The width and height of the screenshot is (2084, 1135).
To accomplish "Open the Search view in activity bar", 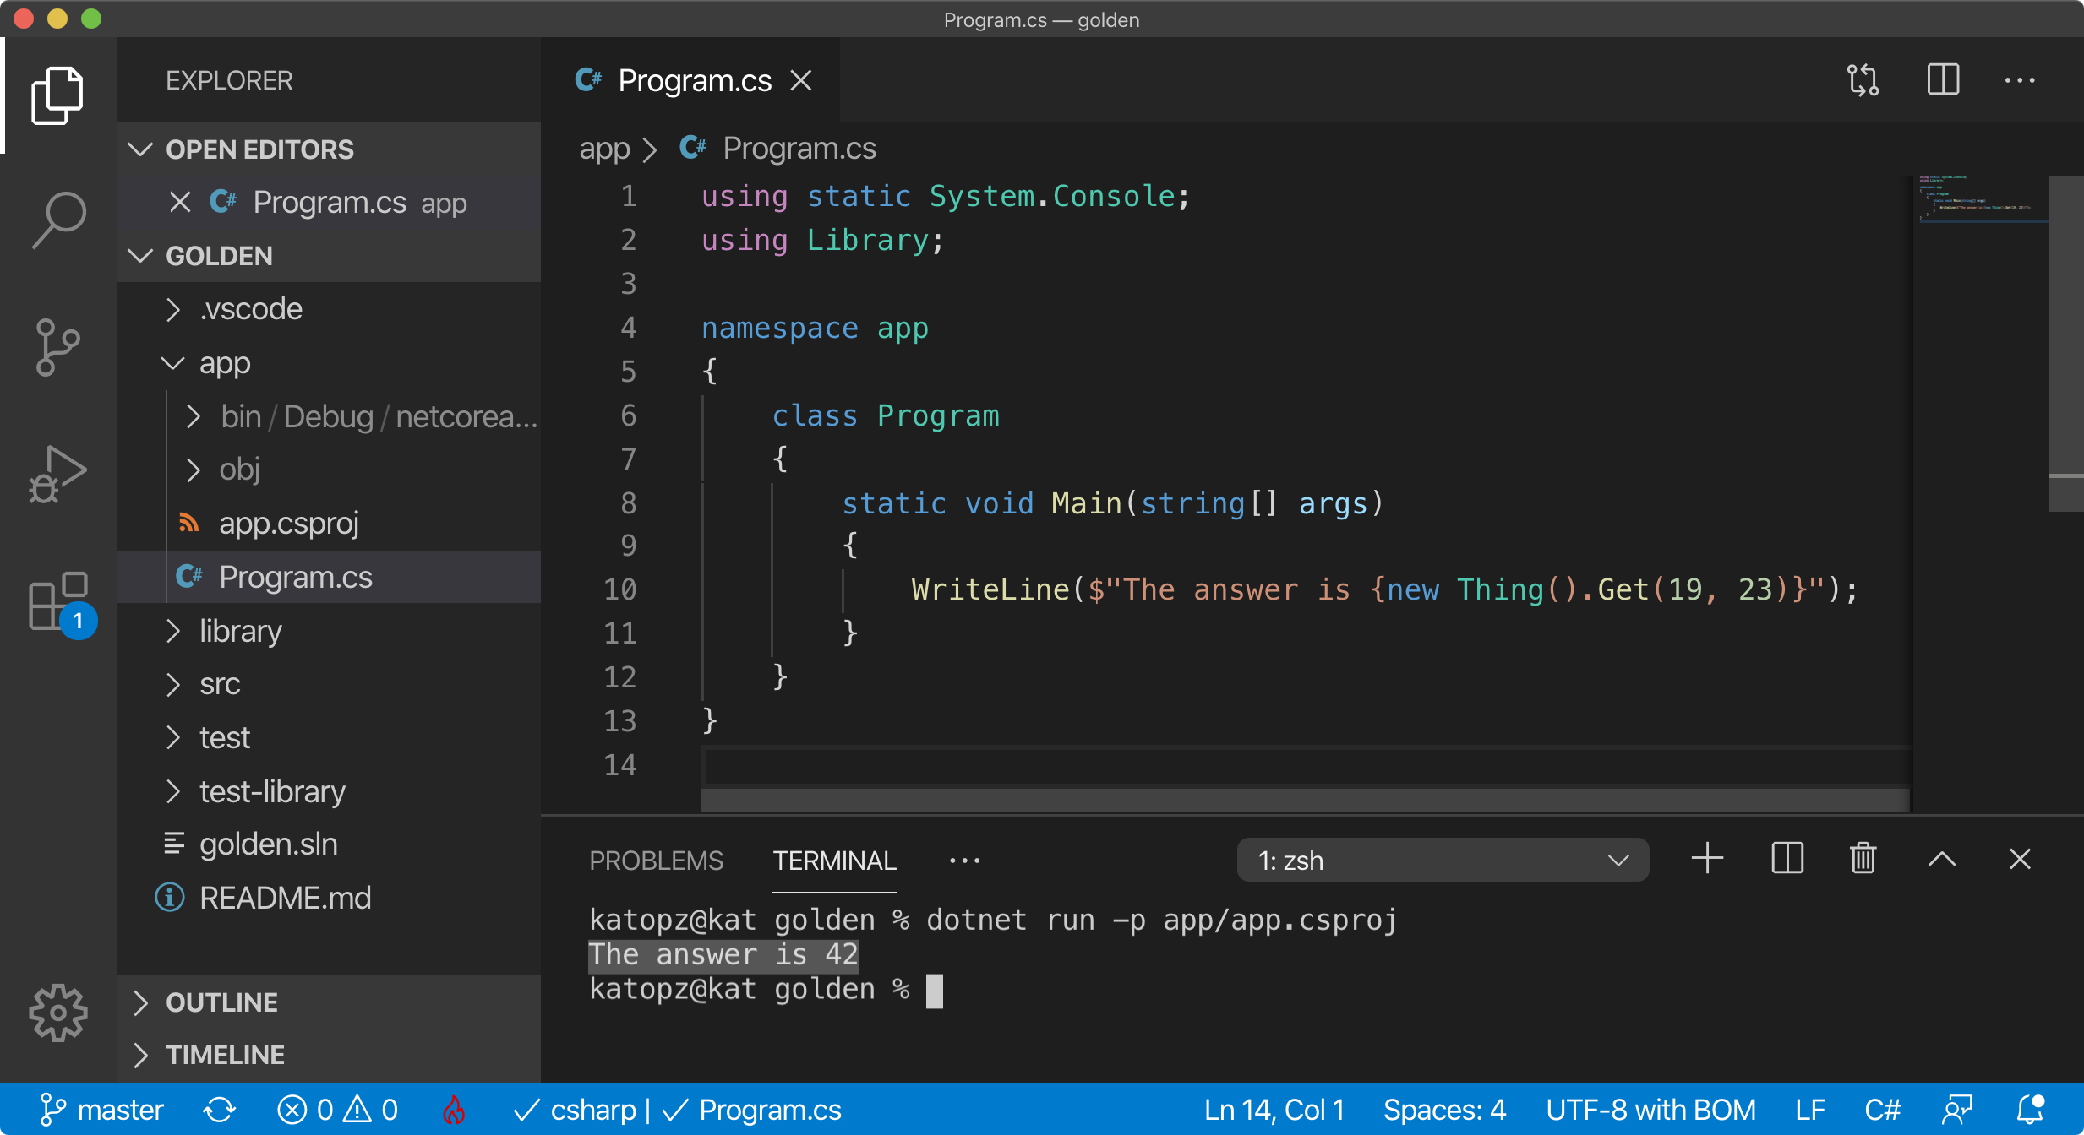I will [x=57, y=220].
